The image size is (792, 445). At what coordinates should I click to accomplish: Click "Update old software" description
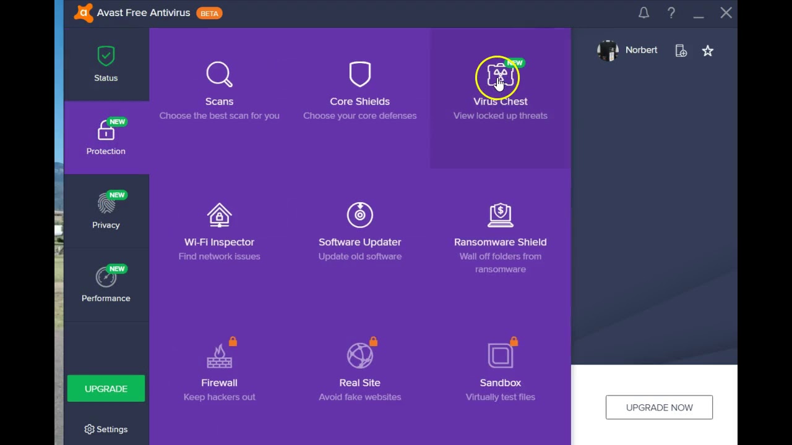click(x=359, y=256)
